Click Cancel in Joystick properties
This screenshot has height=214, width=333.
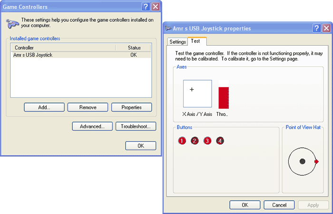(279, 205)
